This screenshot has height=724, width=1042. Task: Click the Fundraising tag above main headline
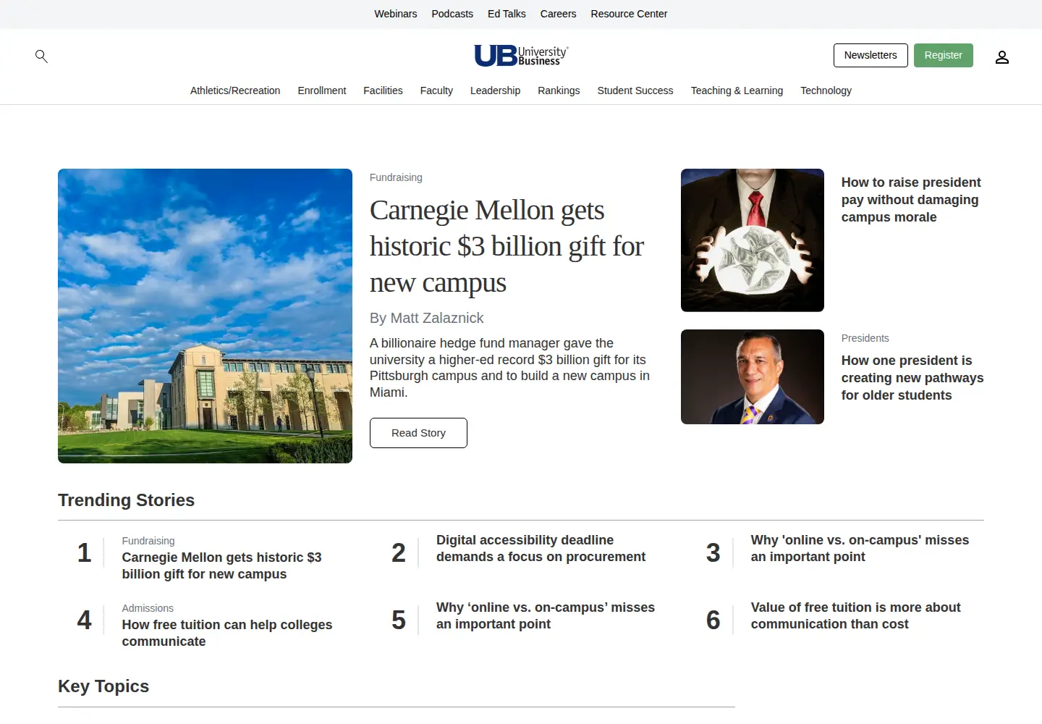tap(396, 177)
